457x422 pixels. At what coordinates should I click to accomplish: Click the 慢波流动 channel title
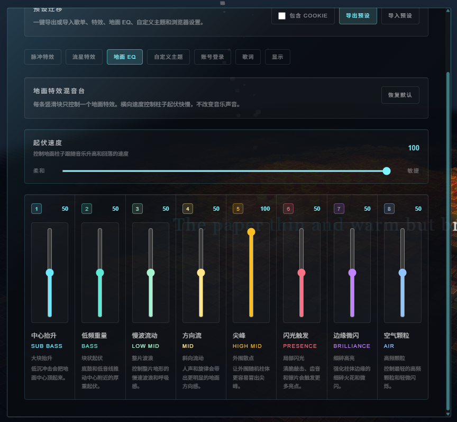coord(145,336)
